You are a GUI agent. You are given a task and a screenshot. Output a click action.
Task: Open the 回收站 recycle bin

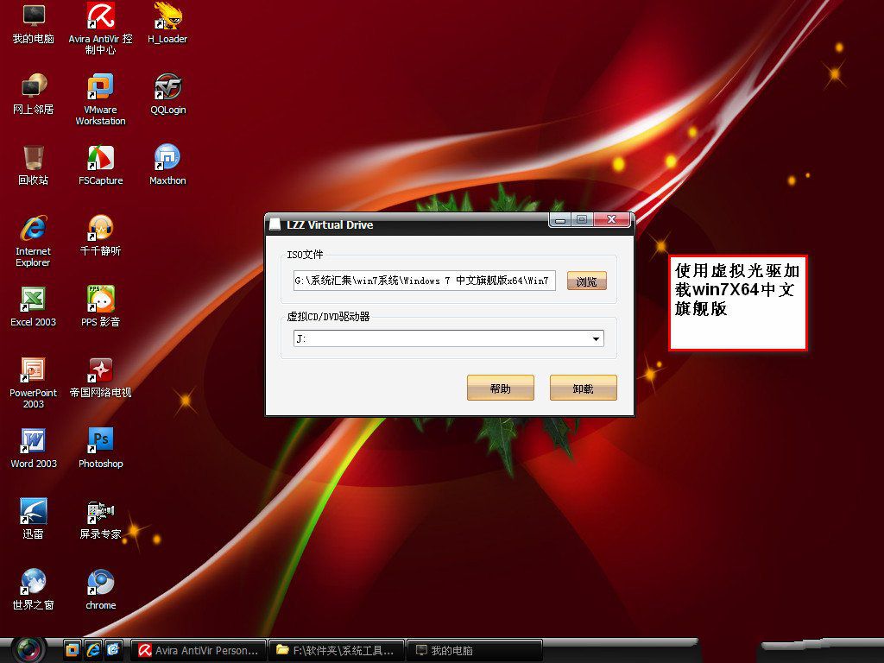pyautogui.click(x=33, y=158)
